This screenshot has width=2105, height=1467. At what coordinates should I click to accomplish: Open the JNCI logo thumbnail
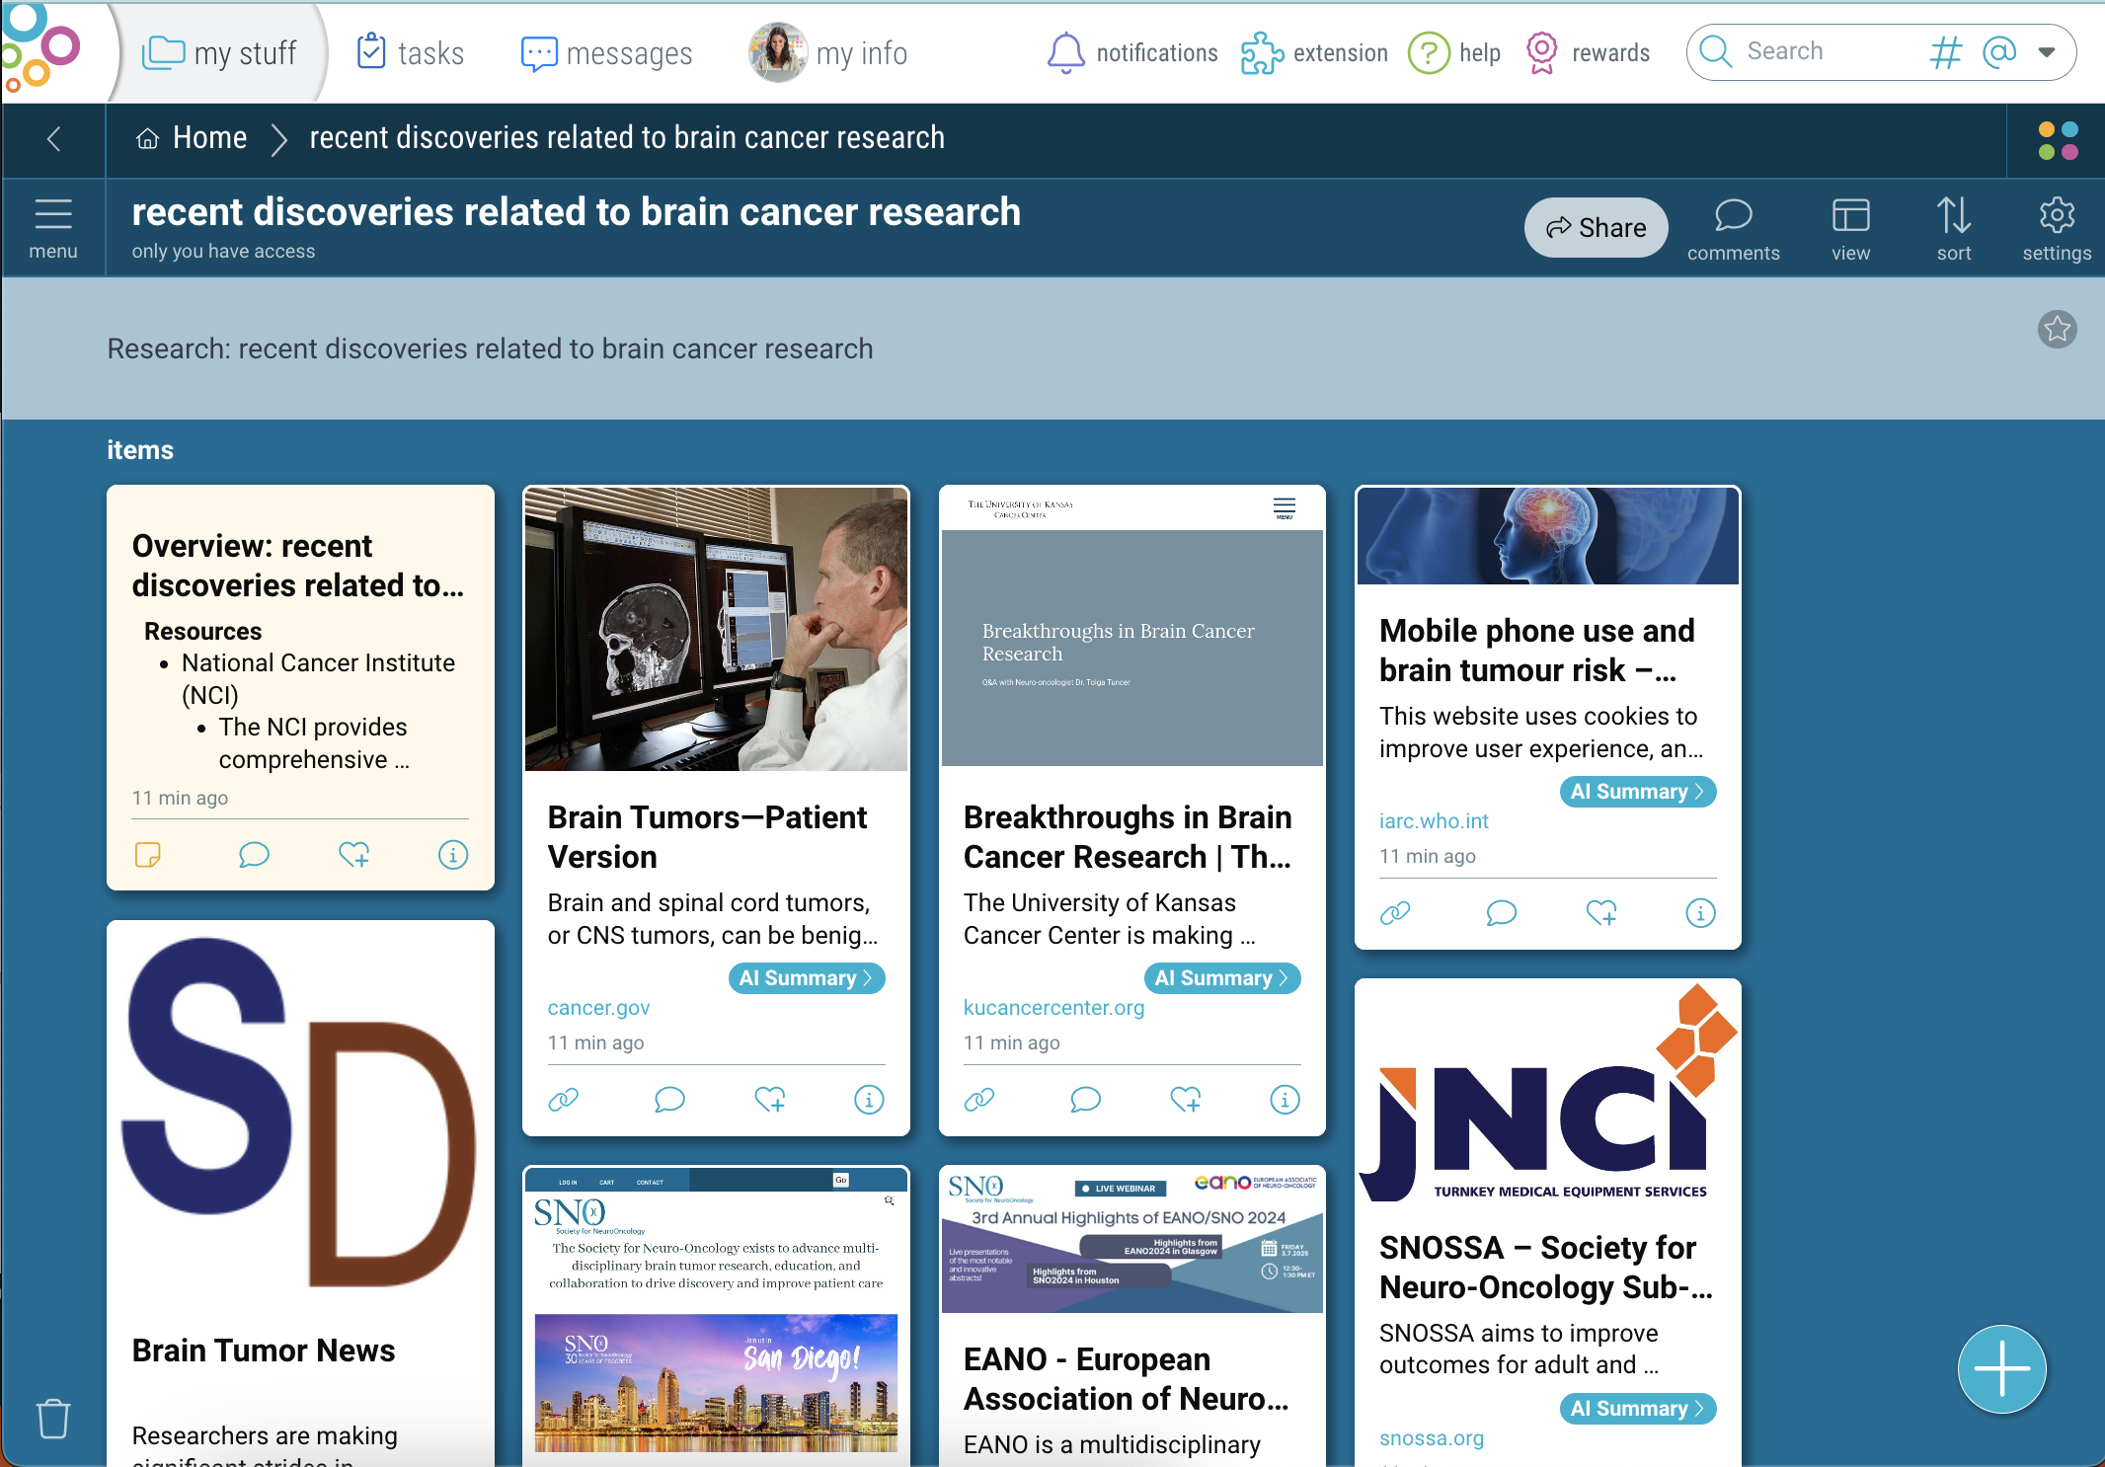point(1548,1092)
